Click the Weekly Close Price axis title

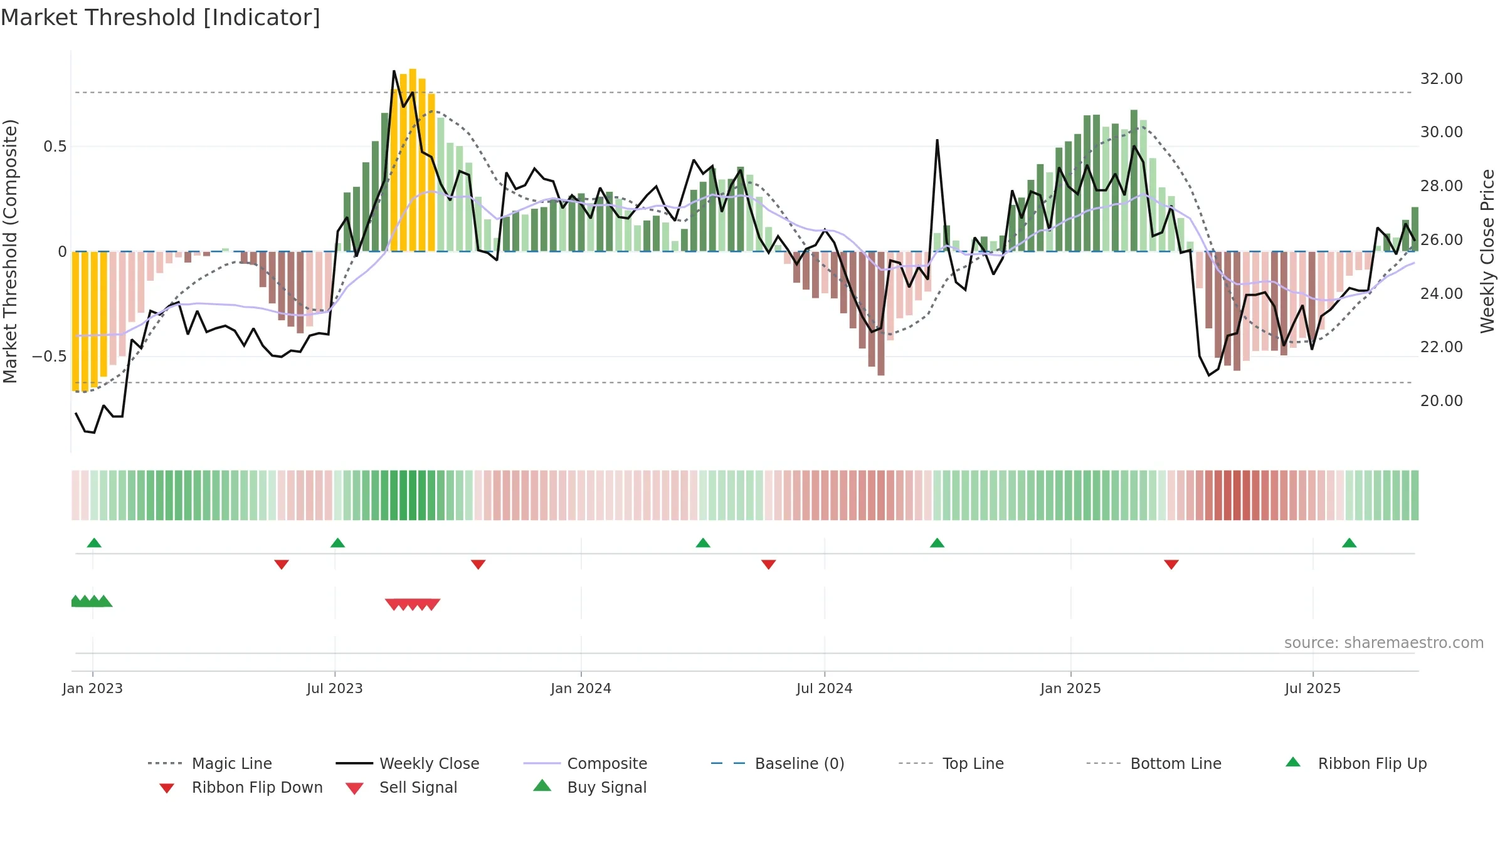(1487, 251)
